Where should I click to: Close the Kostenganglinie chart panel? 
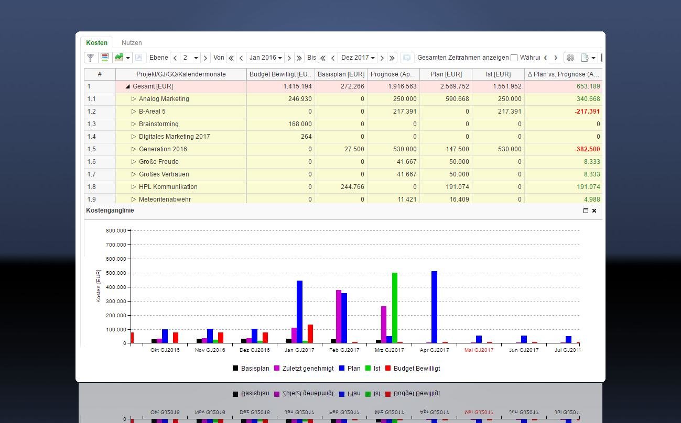(x=594, y=210)
